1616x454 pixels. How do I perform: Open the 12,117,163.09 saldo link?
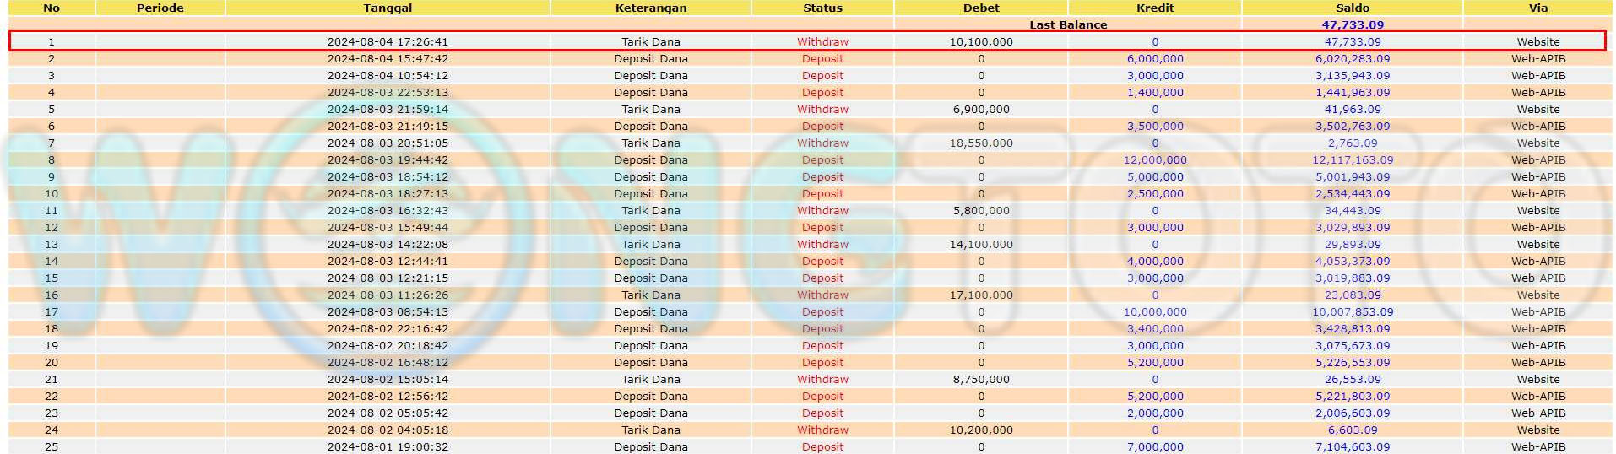click(1353, 160)
